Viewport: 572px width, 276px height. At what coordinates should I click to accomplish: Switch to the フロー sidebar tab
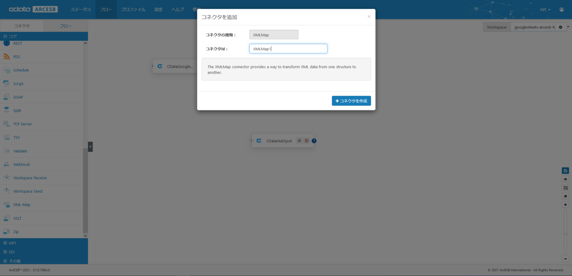coord(66,26)
